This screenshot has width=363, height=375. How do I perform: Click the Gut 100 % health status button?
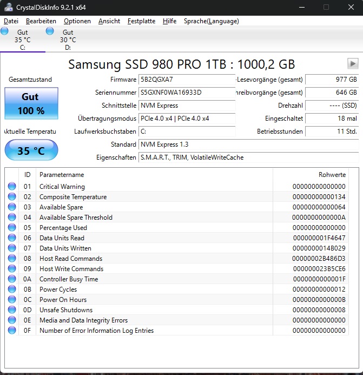pyautogui.click(x=31, y=103)
